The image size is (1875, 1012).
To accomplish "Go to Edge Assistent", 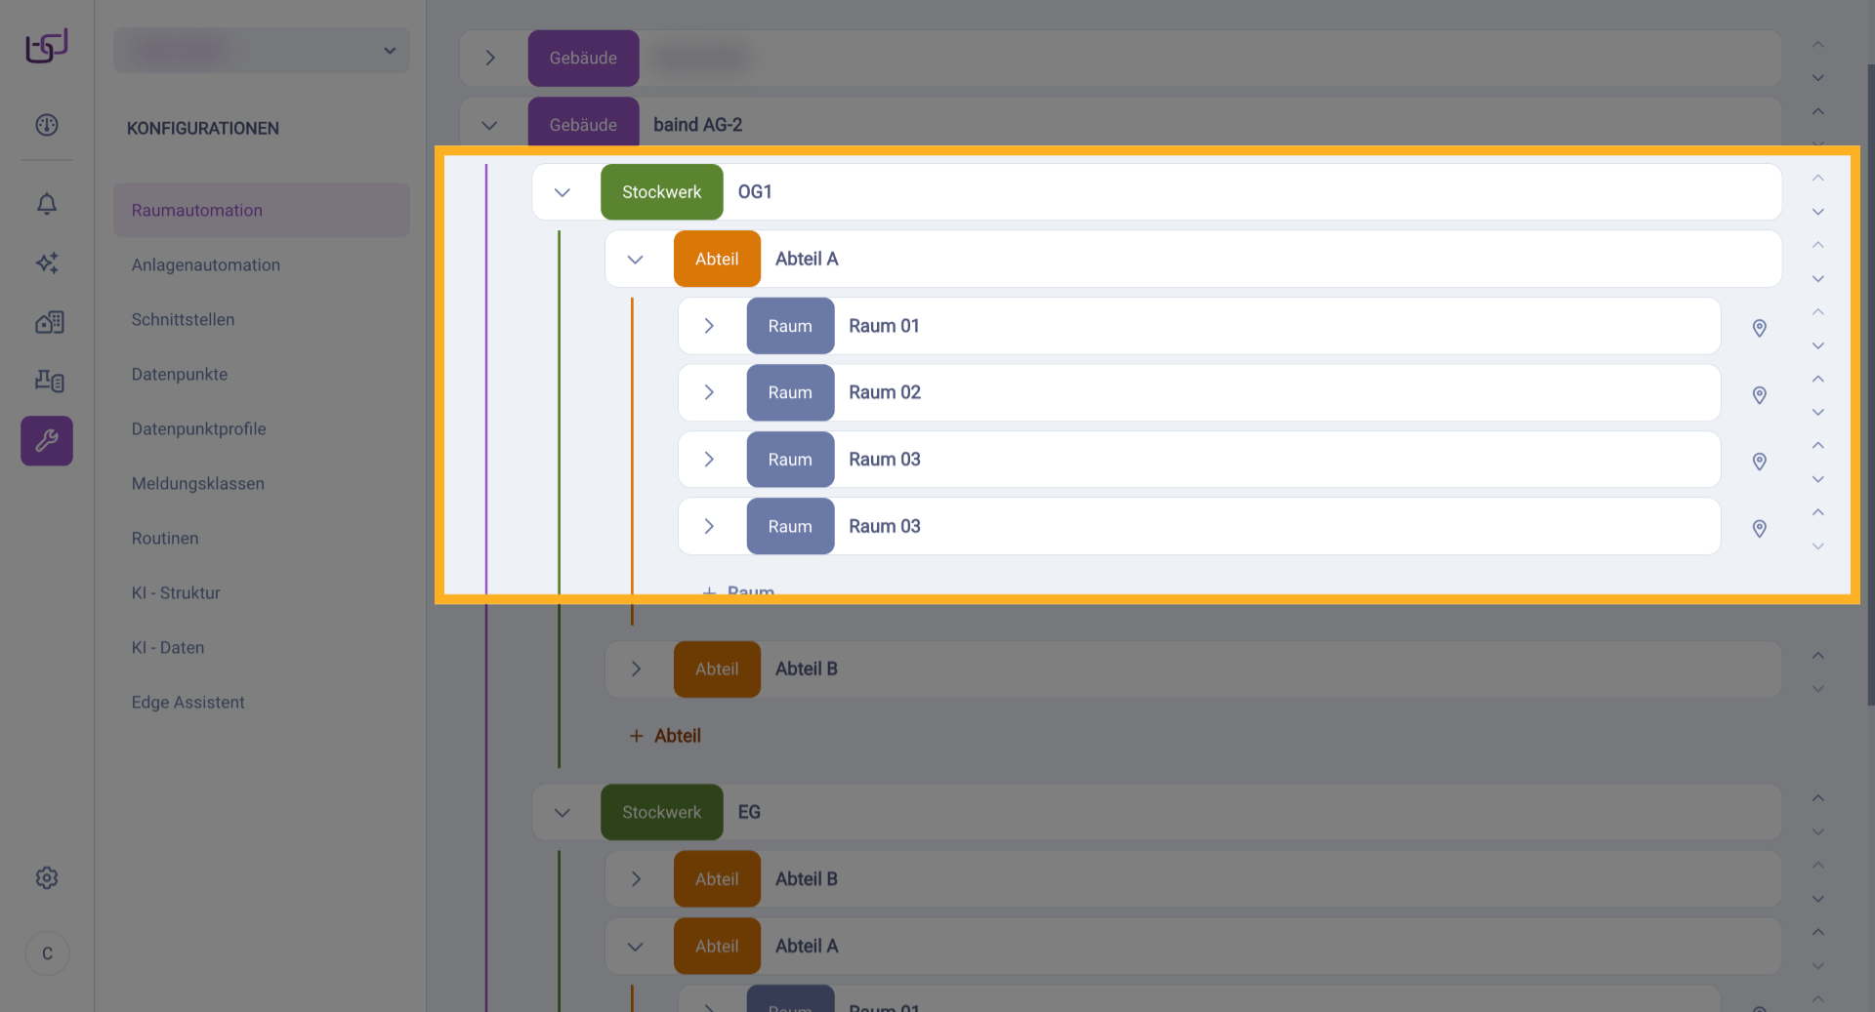I will 188,703.
